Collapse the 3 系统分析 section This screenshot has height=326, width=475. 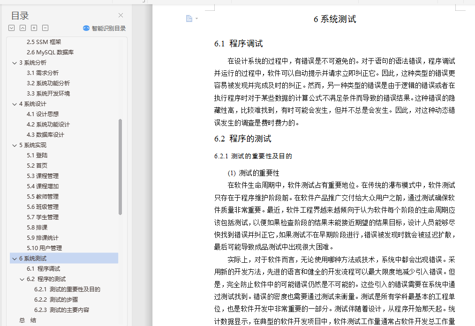point(14,63)
